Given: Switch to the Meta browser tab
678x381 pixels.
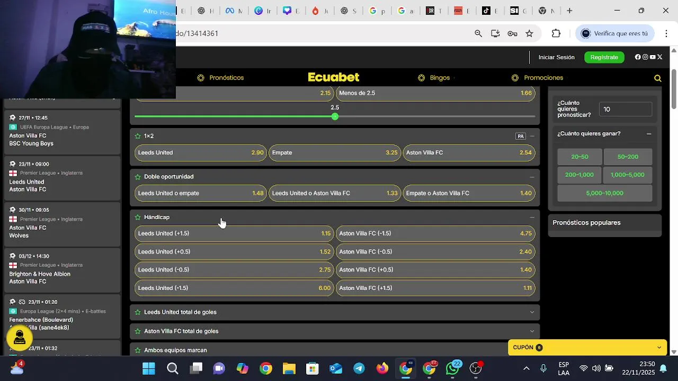Looking at the screenshot, I should 234,11.
